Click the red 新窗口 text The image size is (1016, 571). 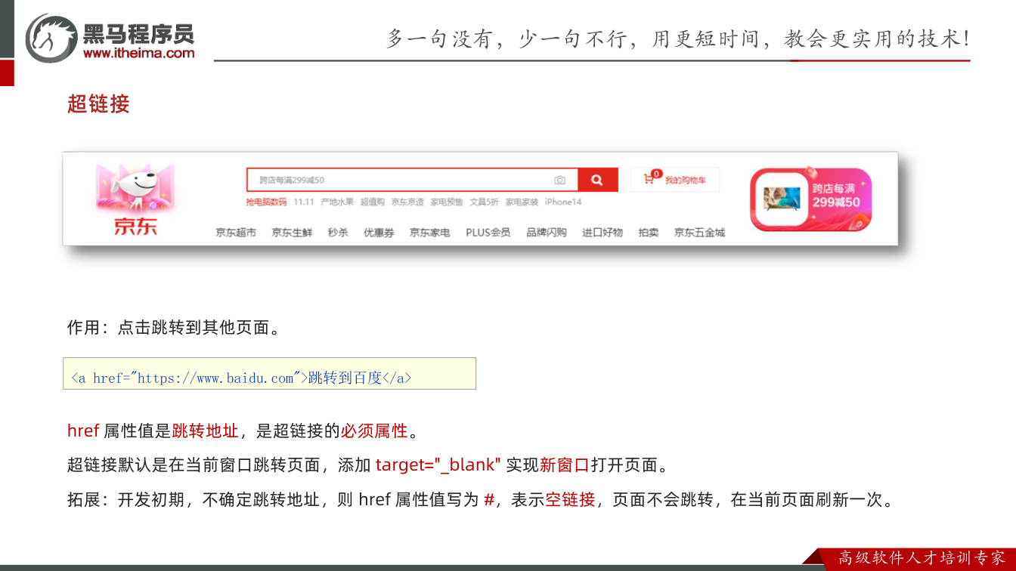[565, 465]
